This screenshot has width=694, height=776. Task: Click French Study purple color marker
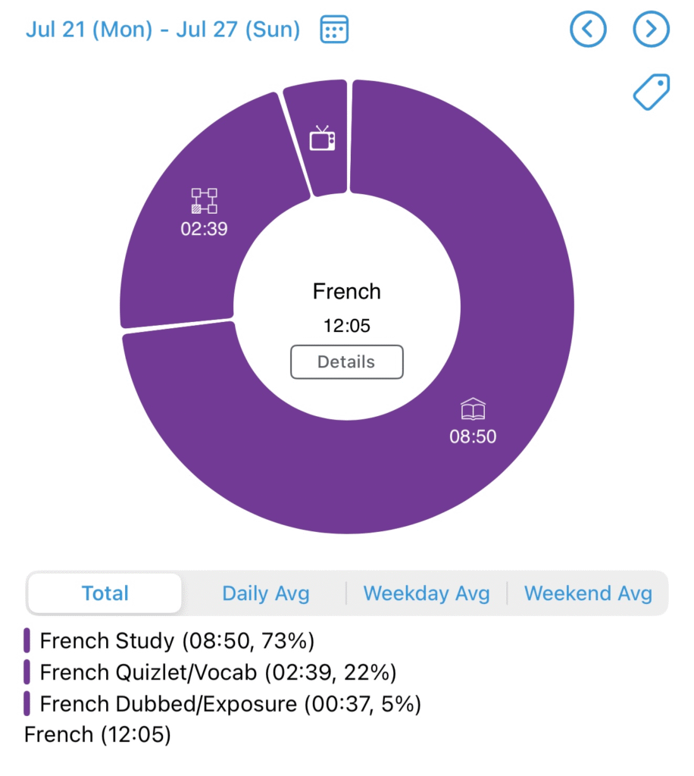[27, 640]
